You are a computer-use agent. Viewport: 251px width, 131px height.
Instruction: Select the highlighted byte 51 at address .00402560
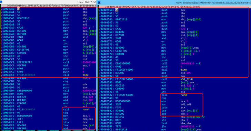tap(117, 10)
